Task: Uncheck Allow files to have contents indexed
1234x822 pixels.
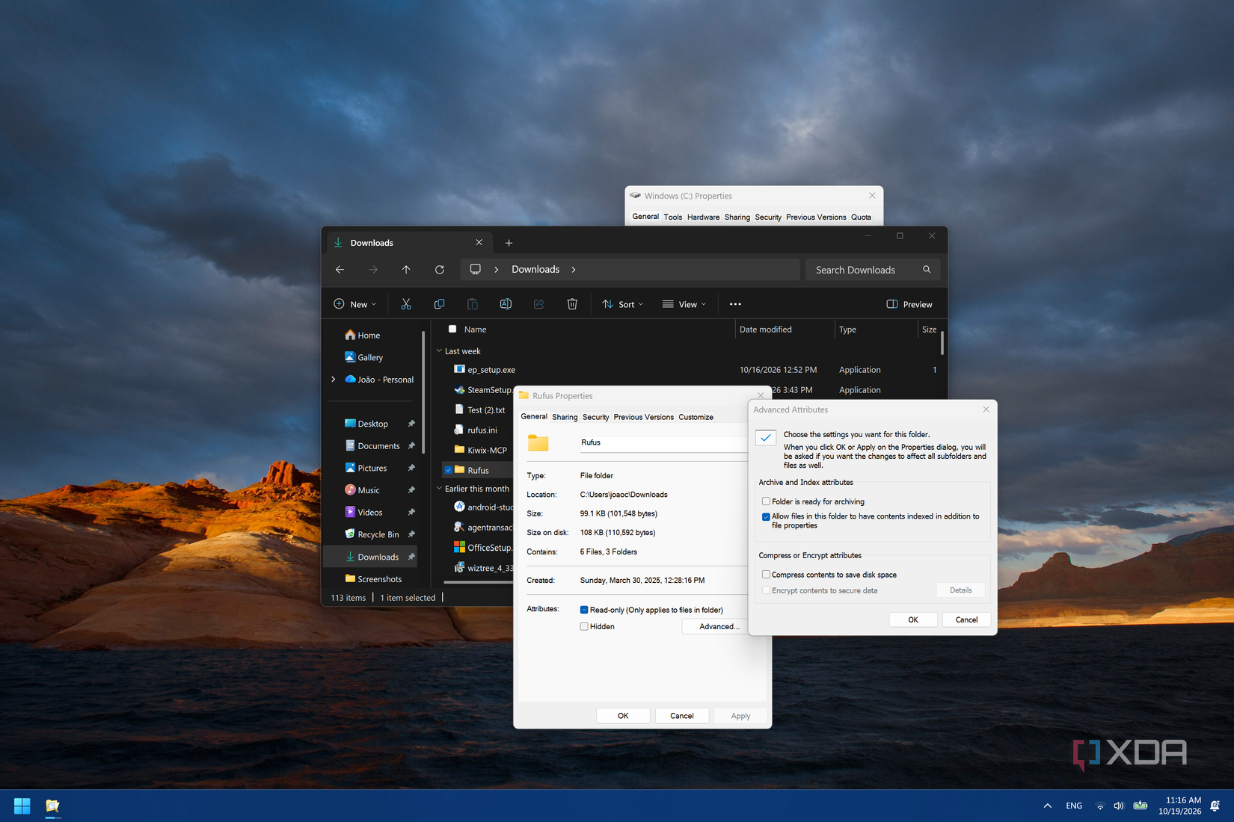Action: [x=766, y=516]
